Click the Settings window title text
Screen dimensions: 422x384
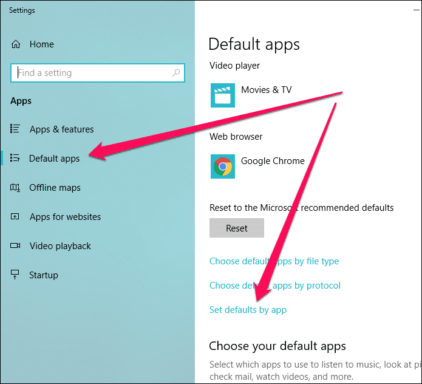(x=22, y=10)
